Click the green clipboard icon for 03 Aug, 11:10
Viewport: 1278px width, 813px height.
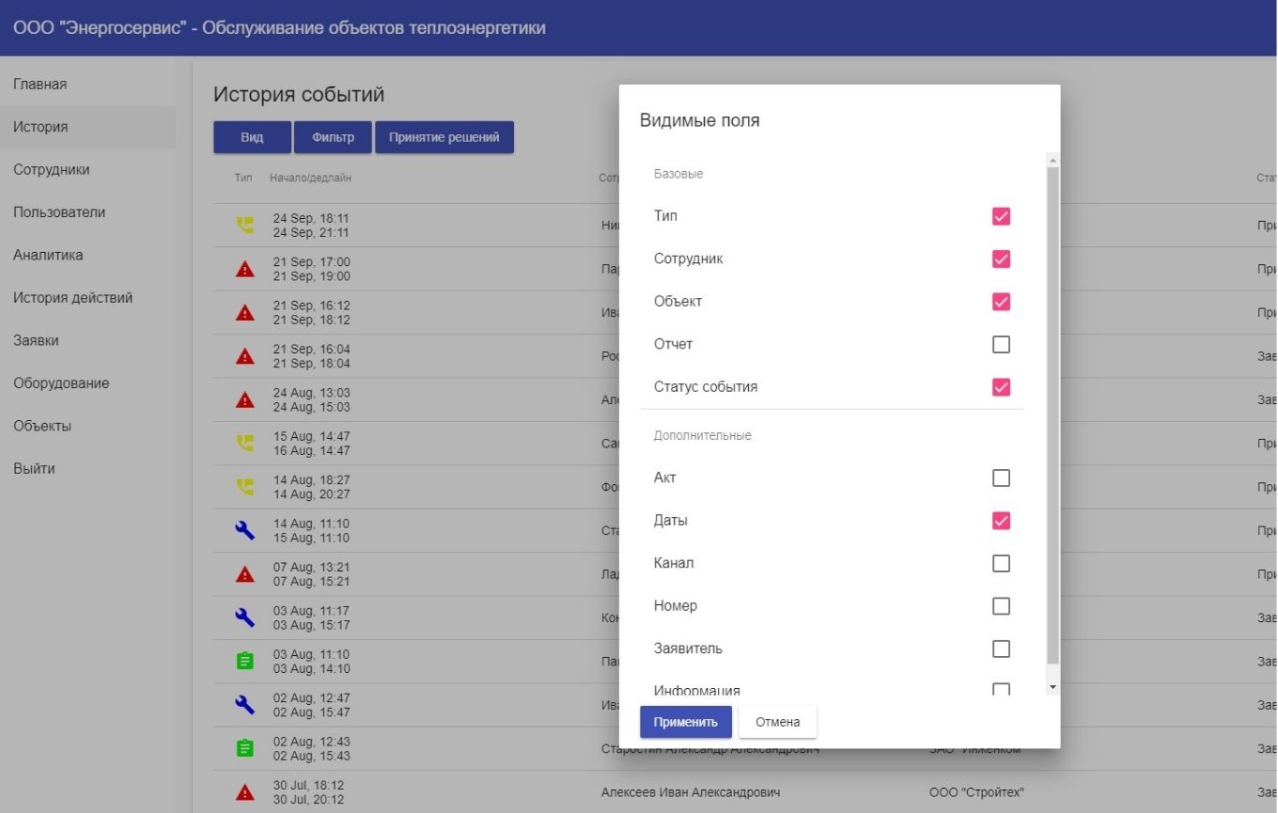[245, 662]
